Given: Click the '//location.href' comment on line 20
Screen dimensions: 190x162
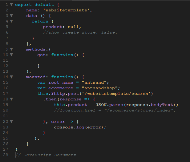Looking at the screenshot, I should pos(115,110).
